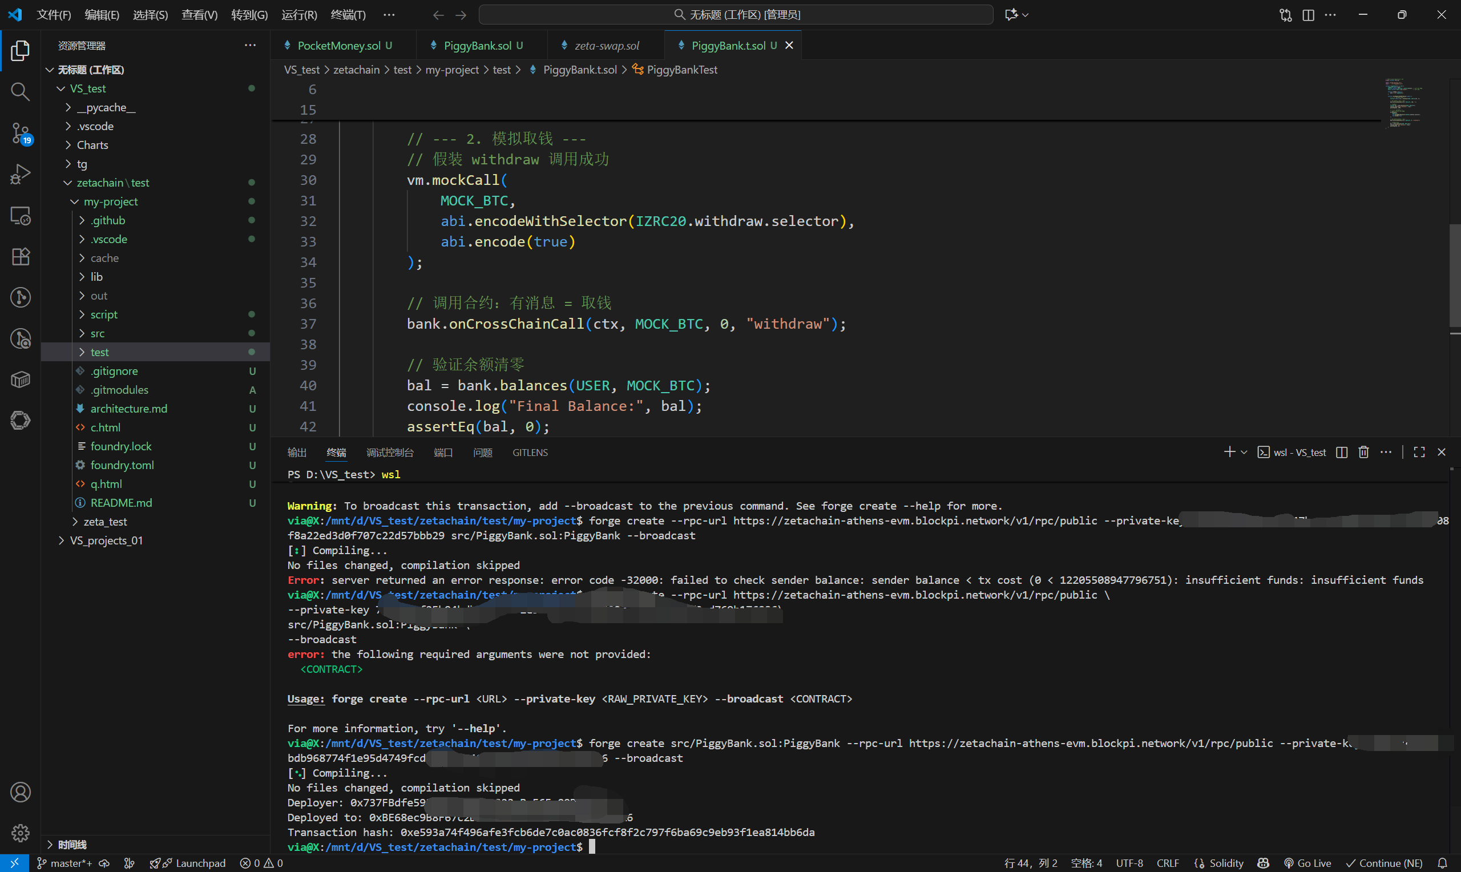The height and width of the screenshot is (872, 1461).
Task: Change line ending CRLF setting
Action: [1168, 863]
